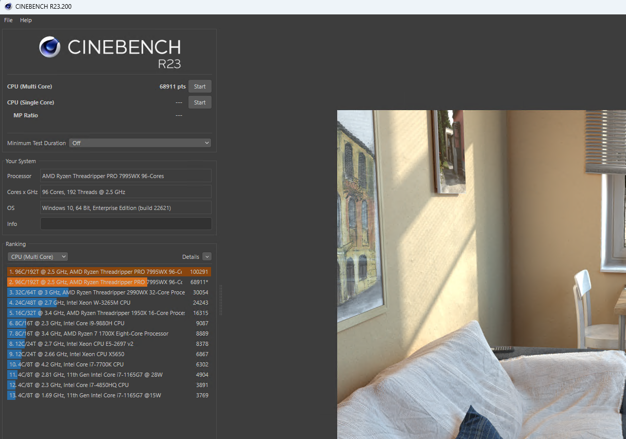
Task: Click the CPU (Single Core) label
Action: 30,102
